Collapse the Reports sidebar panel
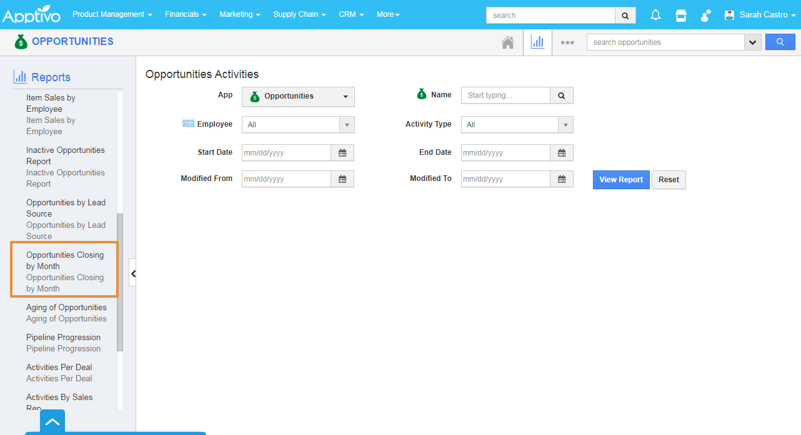Image resolution: width=801 pixels, height=435 pixels. tap(132, 273)
